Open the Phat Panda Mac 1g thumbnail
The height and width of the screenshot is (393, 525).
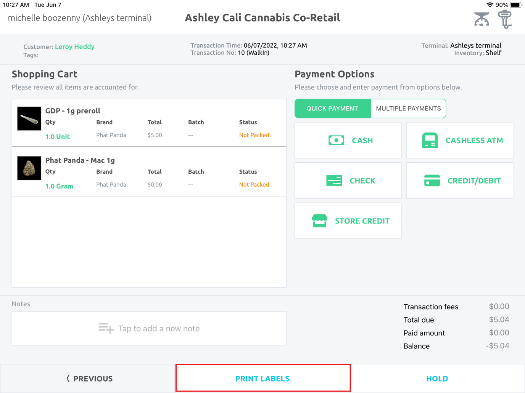click(29, 168)
